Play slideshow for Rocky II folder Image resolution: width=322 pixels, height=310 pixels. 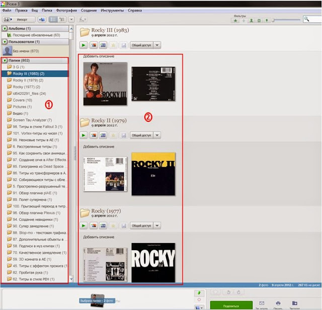click(84, 135)
